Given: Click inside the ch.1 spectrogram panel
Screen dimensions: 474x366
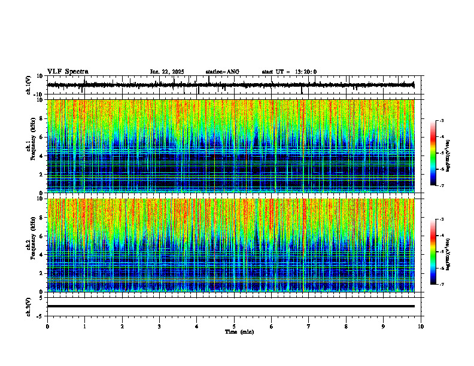Looking at the screenshot, I should pyautogui.click(x=231, y=146).
